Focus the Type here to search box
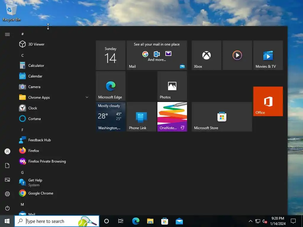This screenshot has width=303, height=227. pyautogui.click(x=57, y=221)
